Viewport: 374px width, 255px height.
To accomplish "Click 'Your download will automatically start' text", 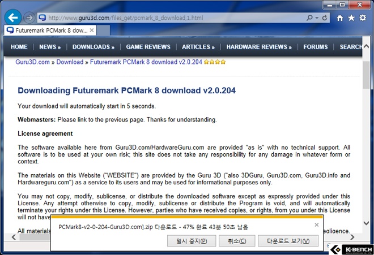I will tap(87, 106).
